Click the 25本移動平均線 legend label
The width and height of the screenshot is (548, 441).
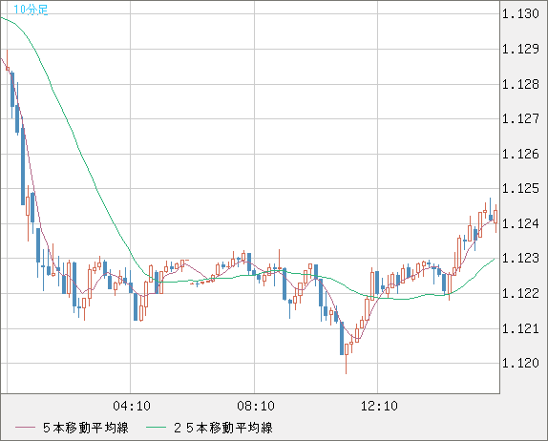tap(223, 428)
